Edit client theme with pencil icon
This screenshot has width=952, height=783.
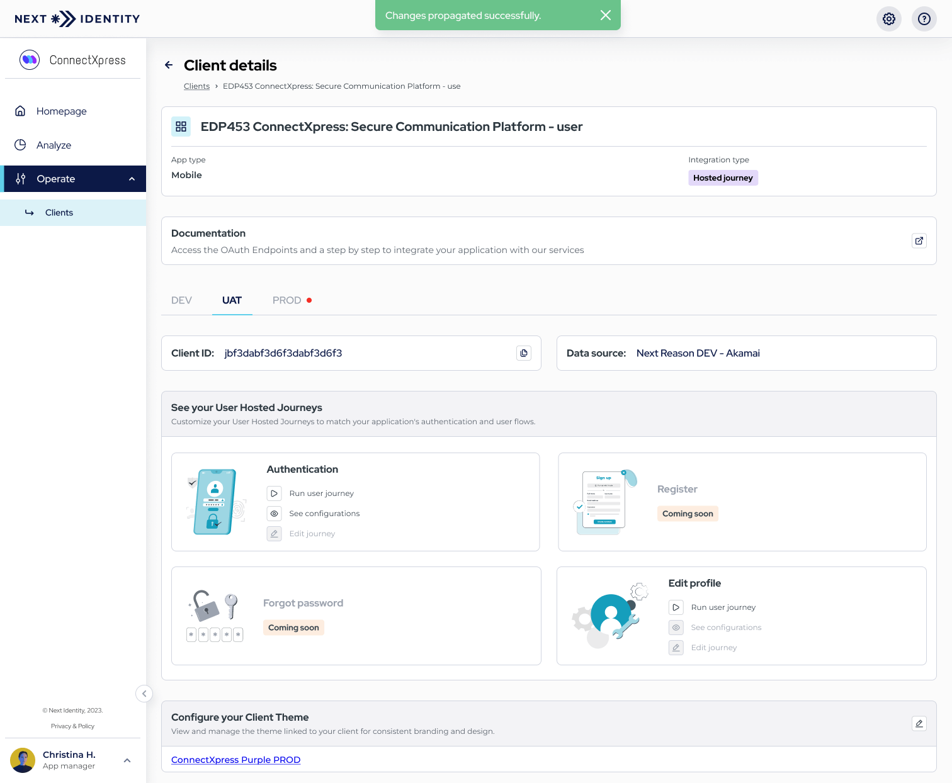(919, 723)
